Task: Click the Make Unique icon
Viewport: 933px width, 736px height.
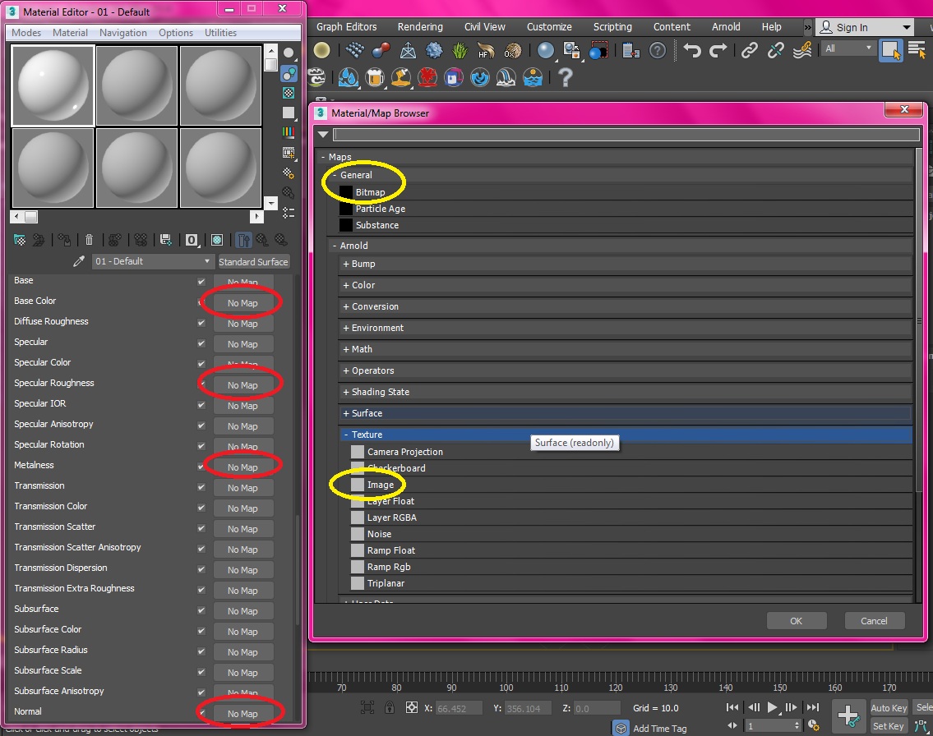Action: point(141,240)
